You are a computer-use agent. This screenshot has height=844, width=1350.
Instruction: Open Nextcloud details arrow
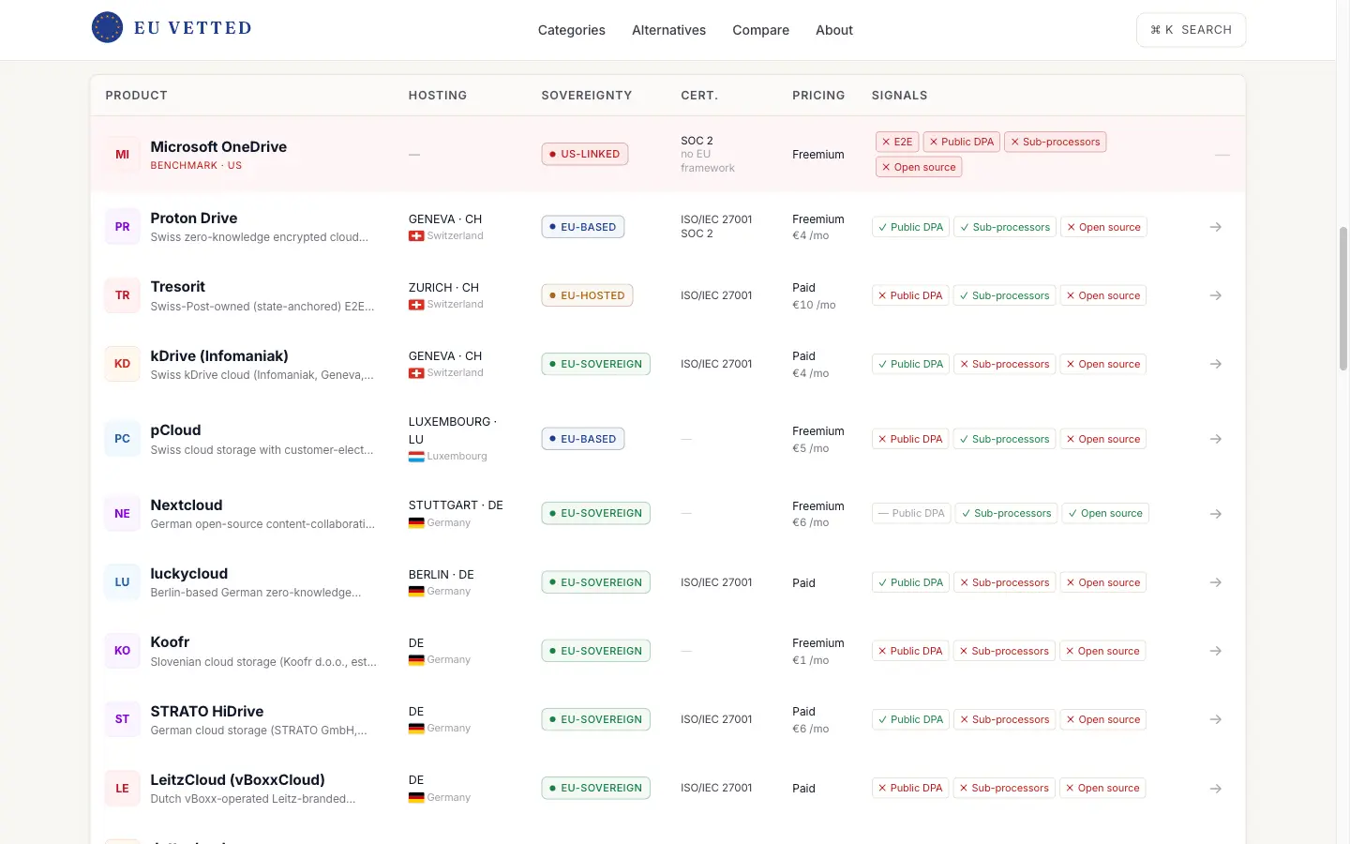[x=1215, y=514]
